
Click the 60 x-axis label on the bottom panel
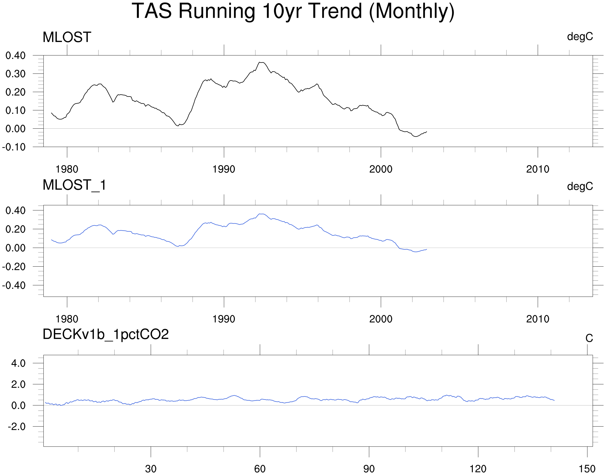point(260,469)
